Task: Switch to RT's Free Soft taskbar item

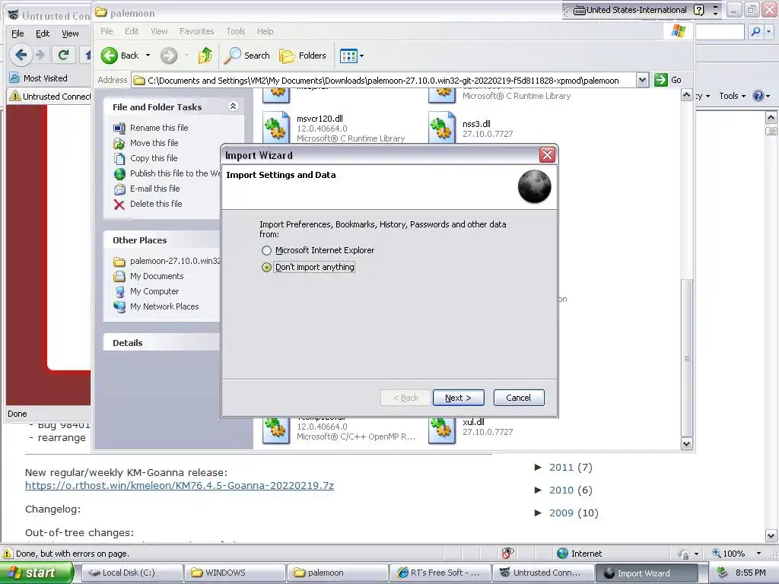Action: pos(439,573)
